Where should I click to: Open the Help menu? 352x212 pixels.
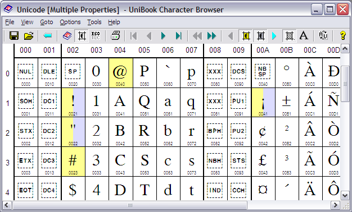click(x=114, y=22)
